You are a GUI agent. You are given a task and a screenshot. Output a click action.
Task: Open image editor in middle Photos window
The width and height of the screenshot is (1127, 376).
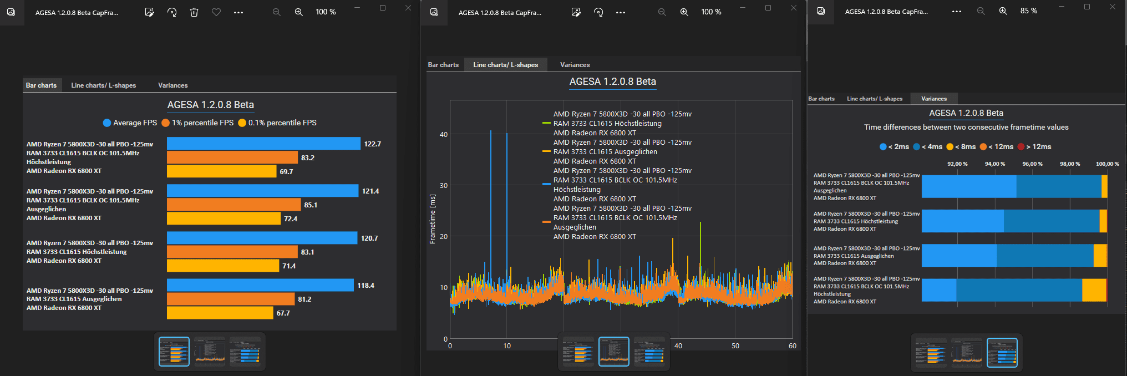(576, 12)
